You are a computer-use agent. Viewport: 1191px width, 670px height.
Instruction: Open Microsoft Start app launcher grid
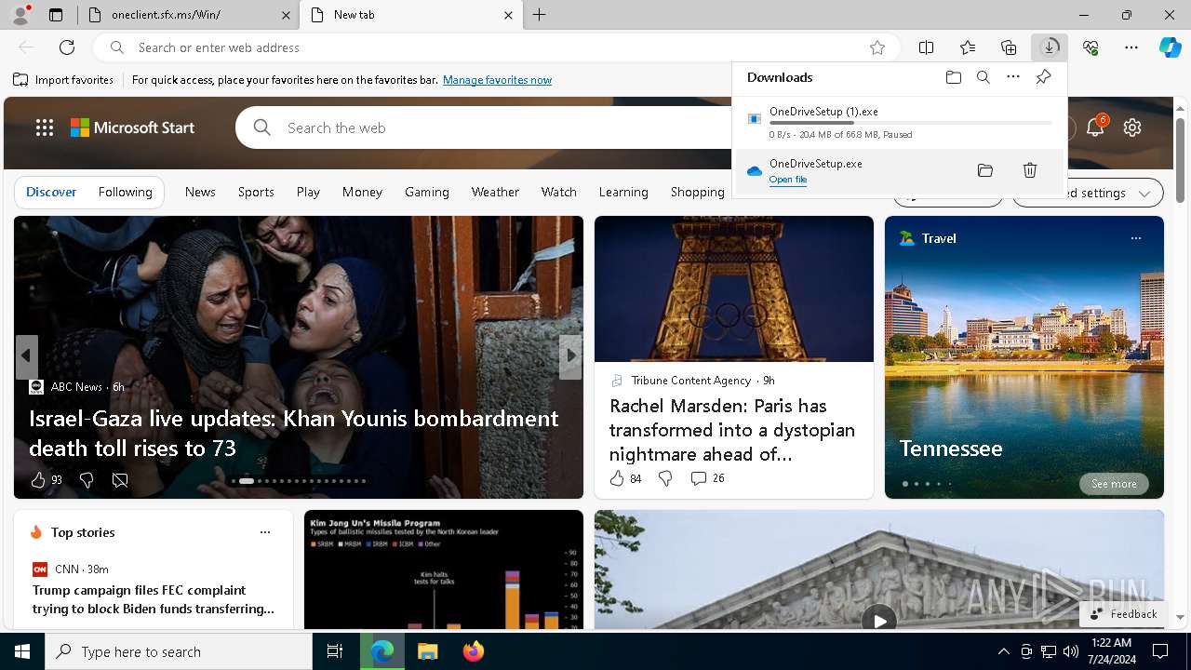point(45,127)
